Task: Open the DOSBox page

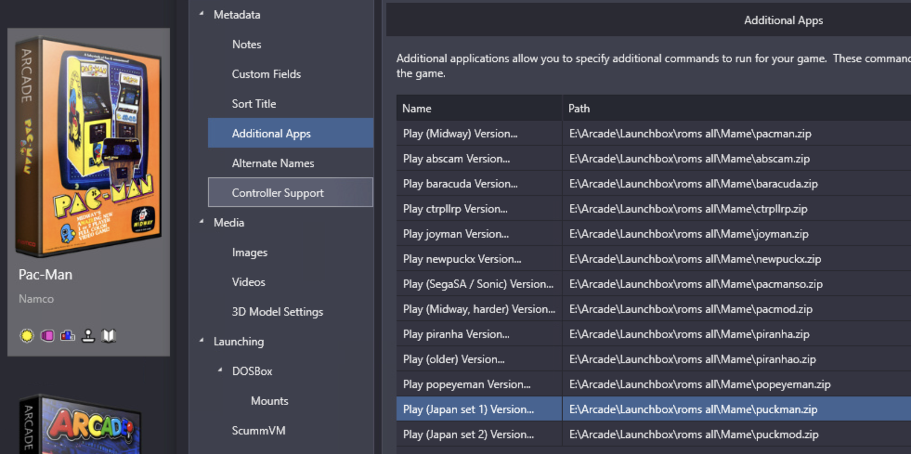Action: 252,371
